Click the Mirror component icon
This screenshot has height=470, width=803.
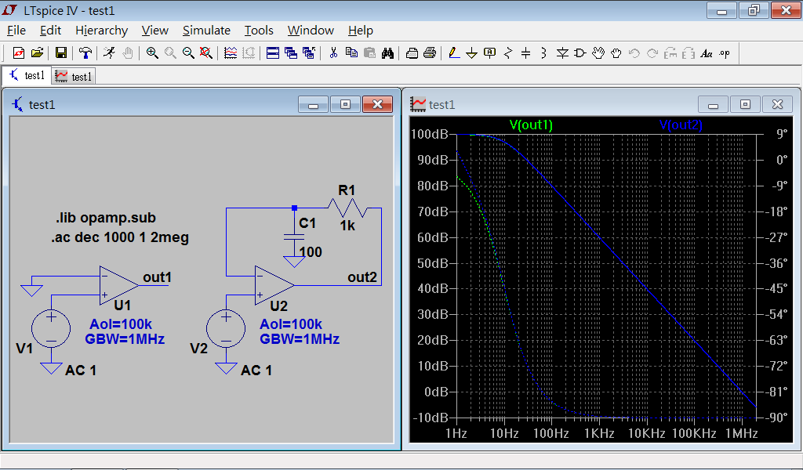(x=689, y=52)
